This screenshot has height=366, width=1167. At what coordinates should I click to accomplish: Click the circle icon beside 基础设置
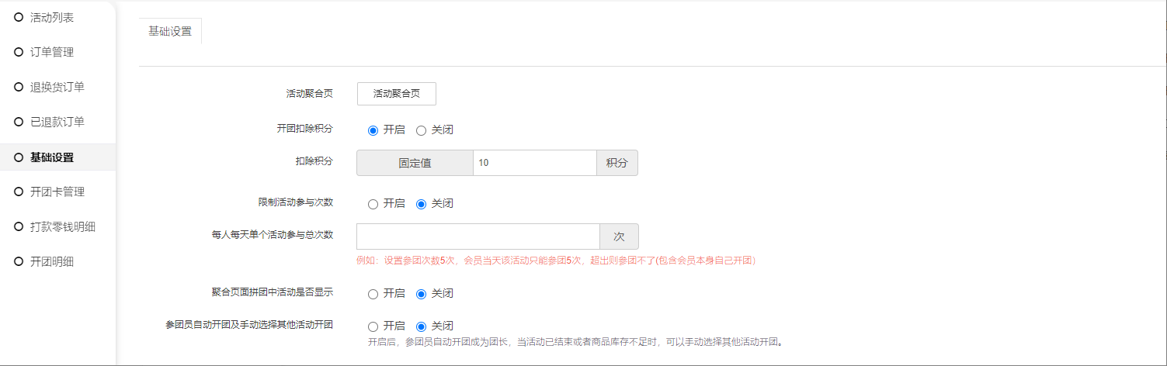pos(19,157)
